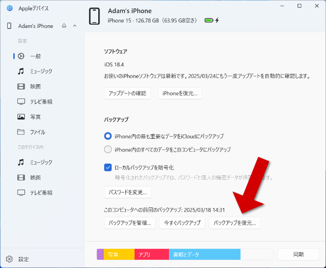Click the 同期 sync button
The image size is (326, 268).
coord(298,254)
